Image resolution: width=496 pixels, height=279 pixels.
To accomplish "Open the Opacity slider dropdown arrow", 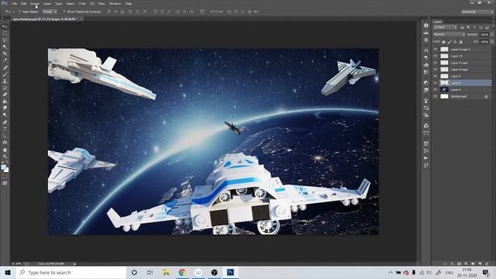I will pos(492,34).
